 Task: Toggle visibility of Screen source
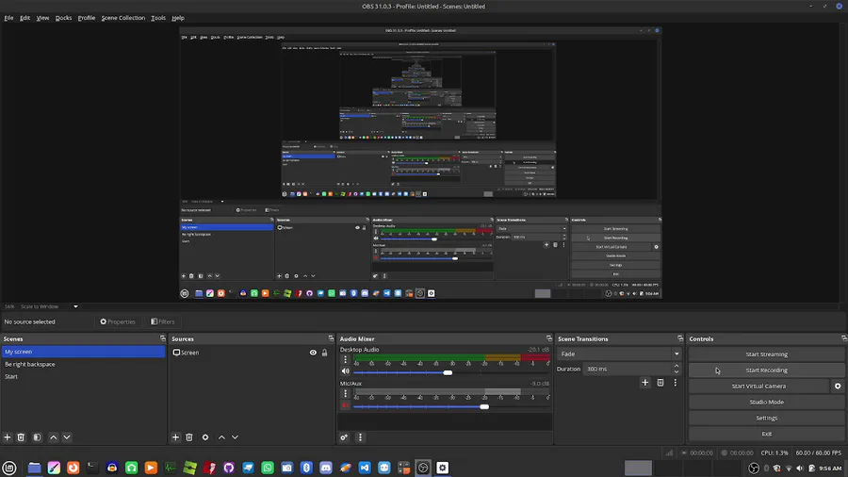(313, 353)
